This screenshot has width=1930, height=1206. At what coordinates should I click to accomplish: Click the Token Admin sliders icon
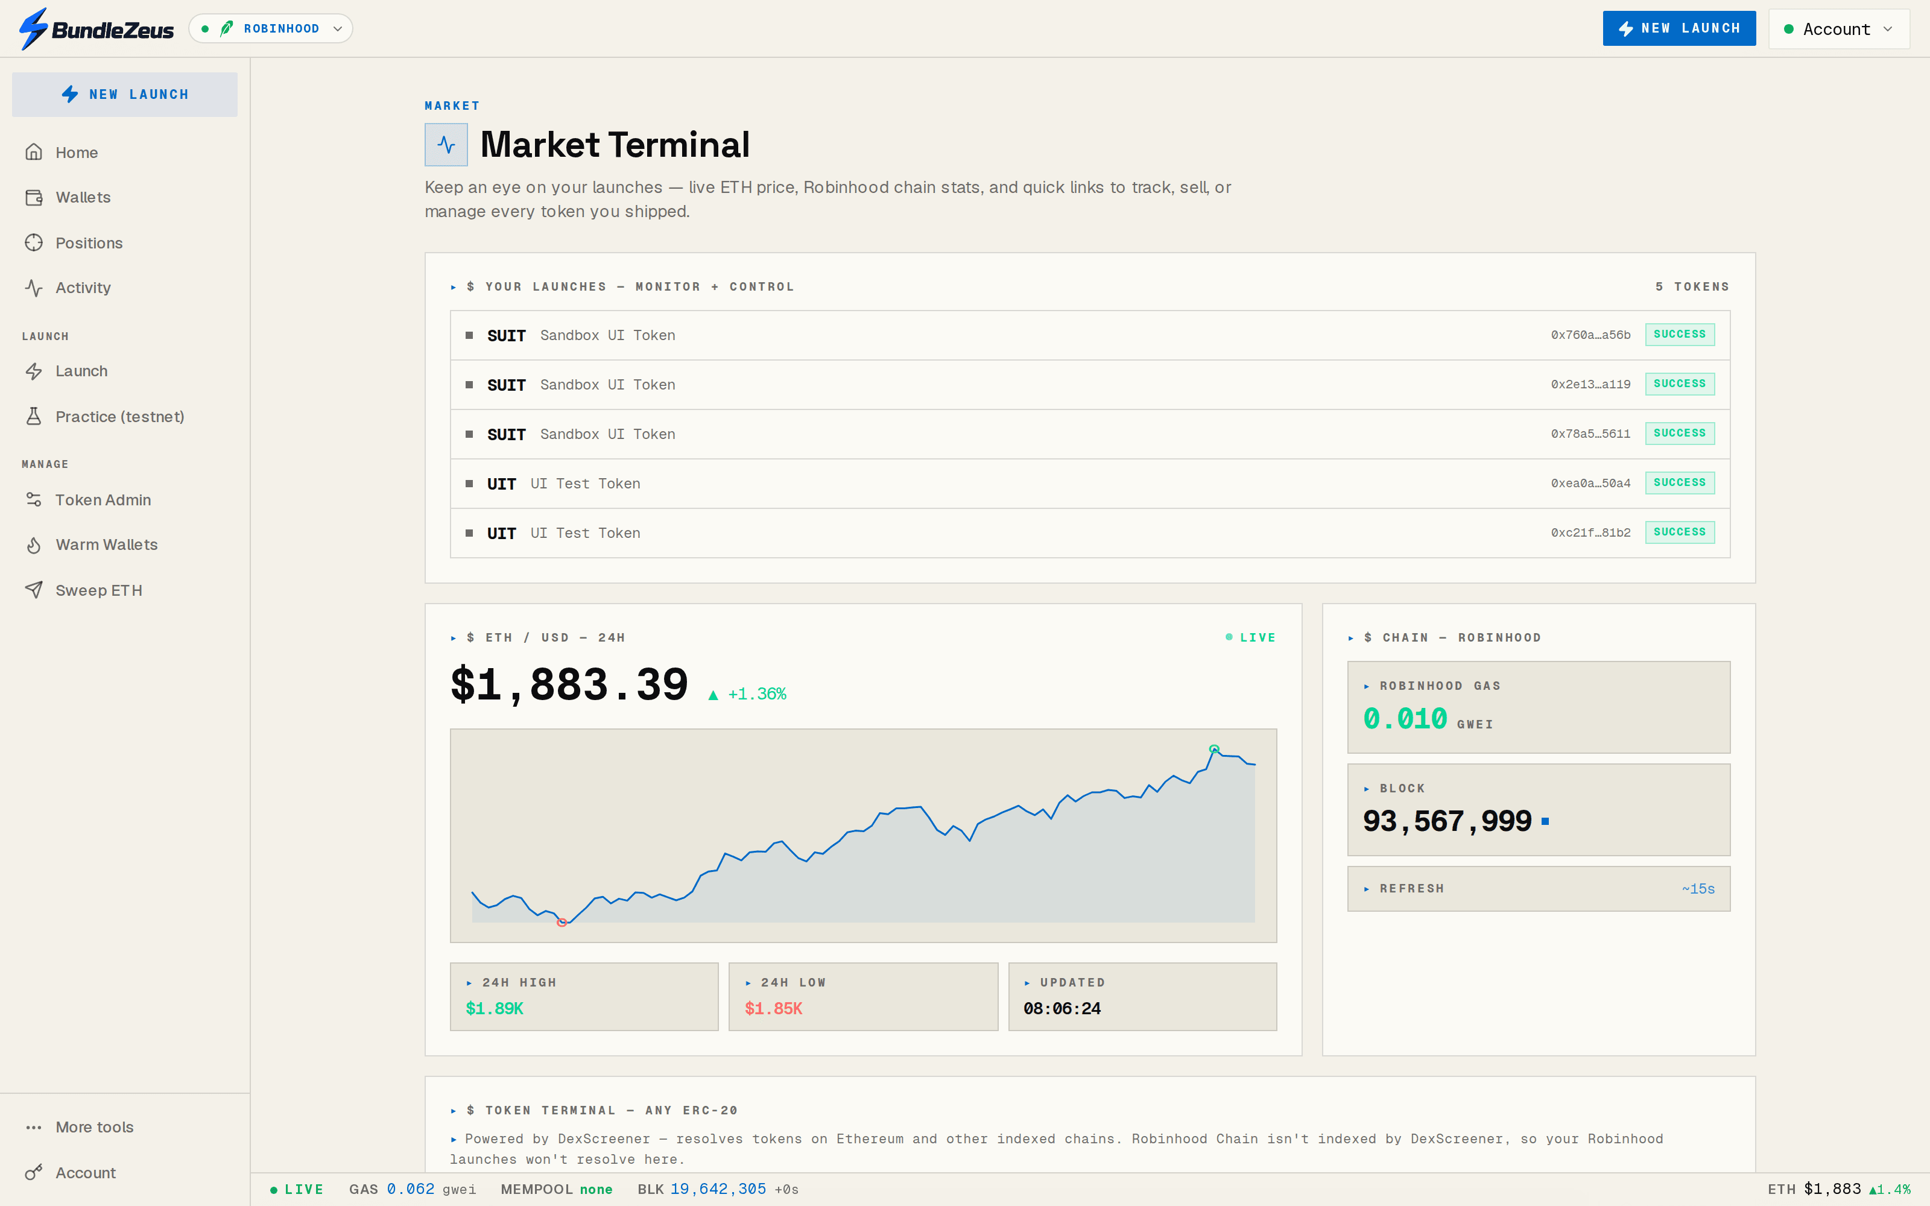click(x=34, y=499)
